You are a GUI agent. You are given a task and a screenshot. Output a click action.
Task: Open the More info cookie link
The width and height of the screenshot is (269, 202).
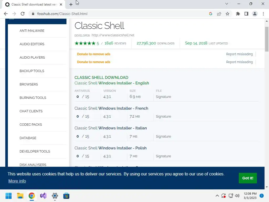point(17,181)
